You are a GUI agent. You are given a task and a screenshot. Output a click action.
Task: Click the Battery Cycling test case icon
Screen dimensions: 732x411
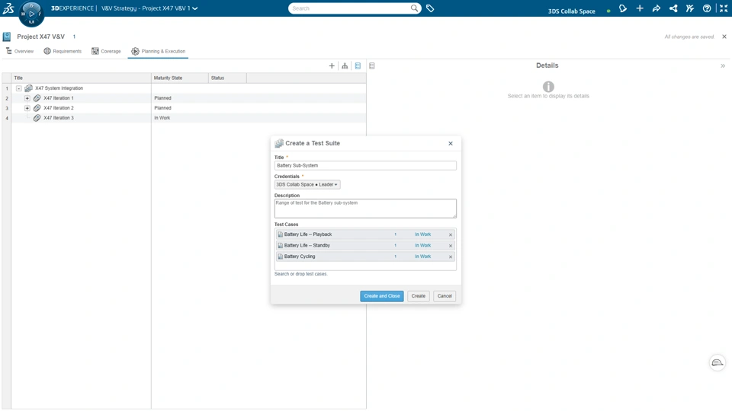tap(280, 256)
